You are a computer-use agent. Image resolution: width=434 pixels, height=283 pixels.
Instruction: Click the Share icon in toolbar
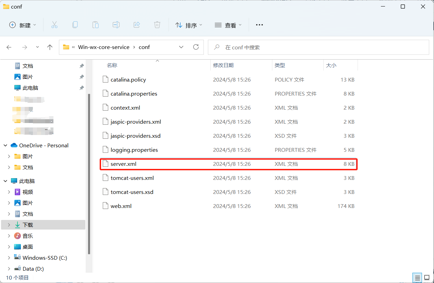(137, 25)
